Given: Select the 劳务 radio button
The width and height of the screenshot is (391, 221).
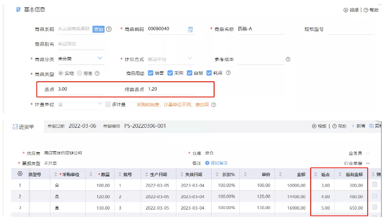Looking at the screenshot, I should (80, 73).
